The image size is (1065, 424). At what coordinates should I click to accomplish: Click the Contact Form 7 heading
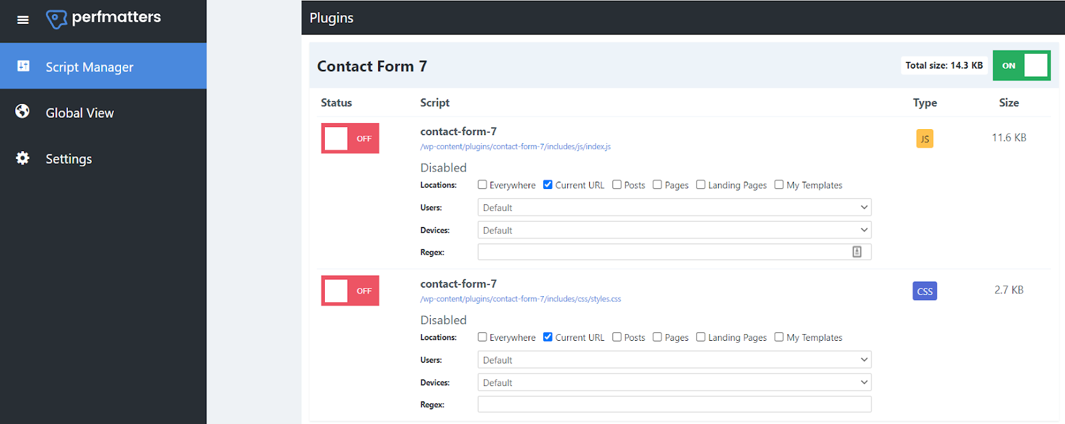click(x=372, y=66)
